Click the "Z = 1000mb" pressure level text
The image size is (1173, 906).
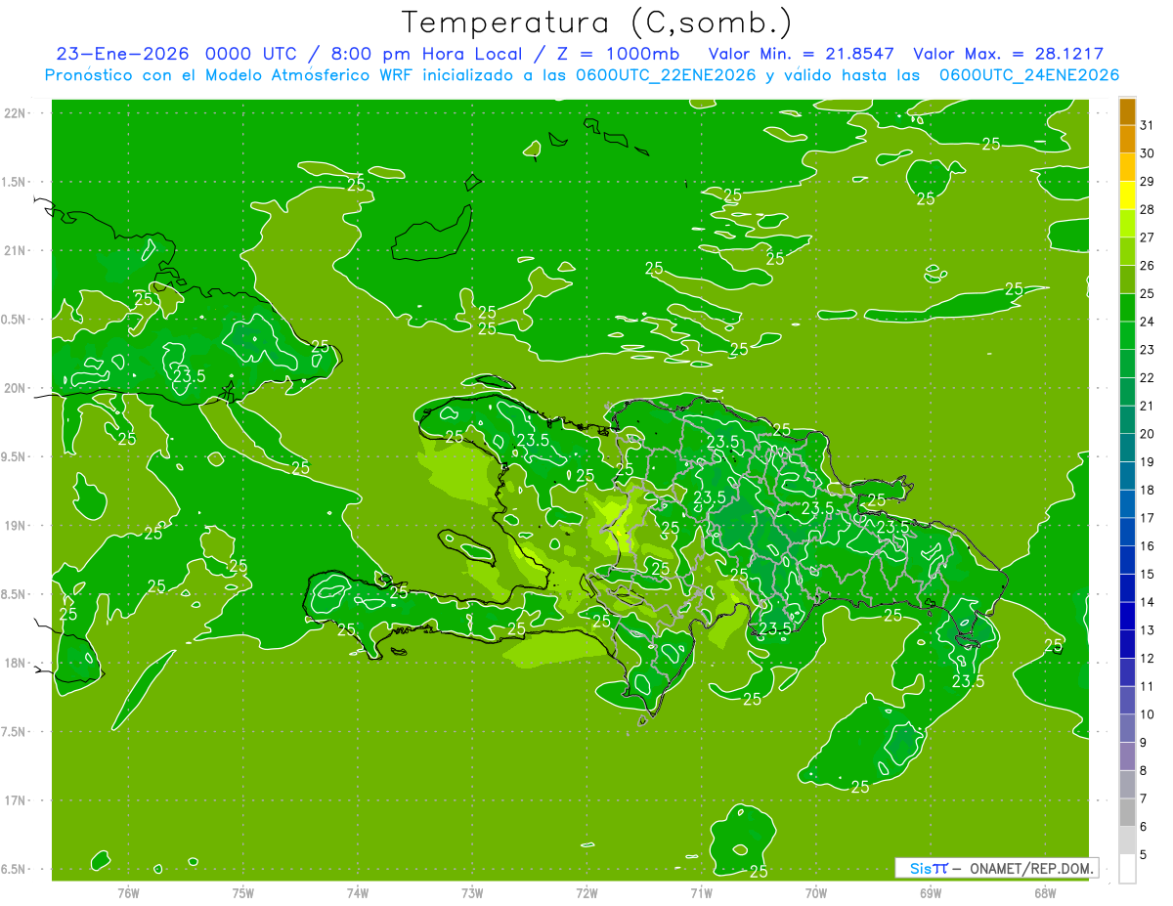coord(618,54)
